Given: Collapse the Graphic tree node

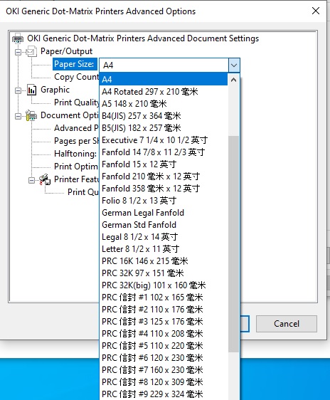Looking at the screenshot, I should coord(18,90).
